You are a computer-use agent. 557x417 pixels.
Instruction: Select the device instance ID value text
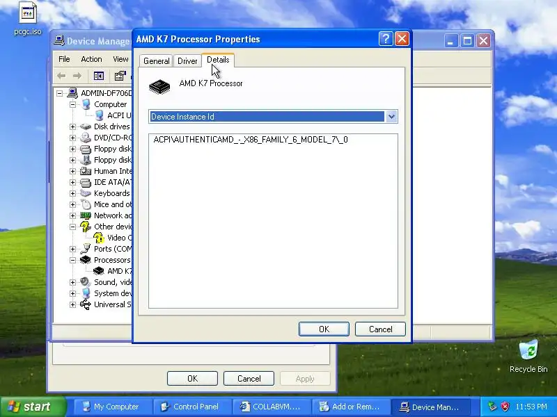[x=251, y=140]
